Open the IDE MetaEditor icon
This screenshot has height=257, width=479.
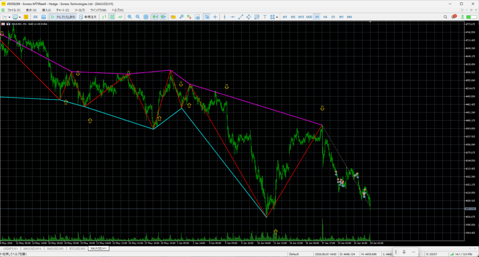pyautogui.click(x=36, y=17)
